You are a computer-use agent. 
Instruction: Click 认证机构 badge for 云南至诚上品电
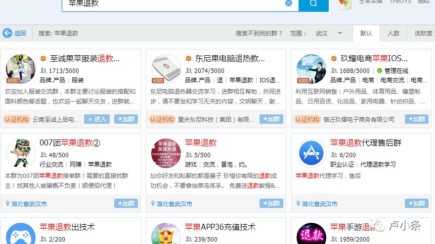[17, 119]
